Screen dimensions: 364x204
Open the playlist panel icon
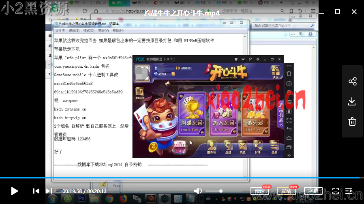[x=349, y=191]
